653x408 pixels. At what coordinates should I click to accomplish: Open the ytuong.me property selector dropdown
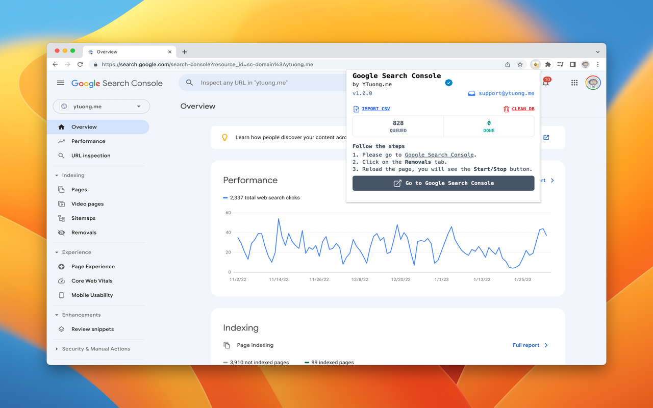102,106
